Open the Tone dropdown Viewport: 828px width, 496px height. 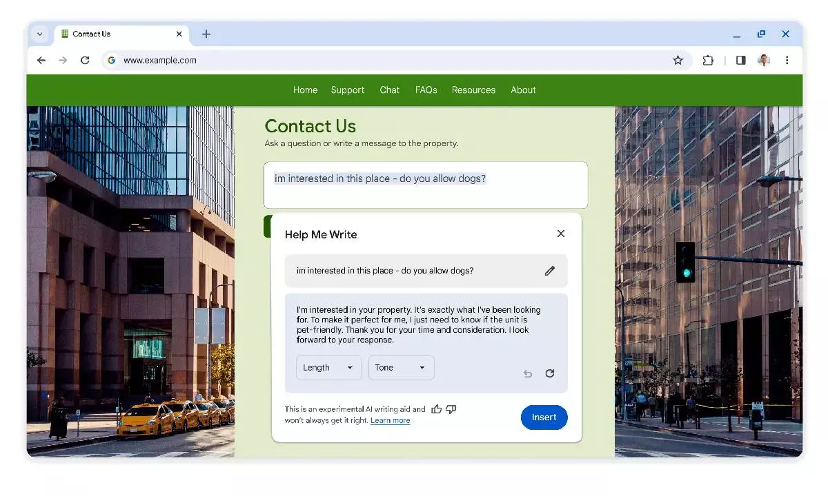(401, 367)
